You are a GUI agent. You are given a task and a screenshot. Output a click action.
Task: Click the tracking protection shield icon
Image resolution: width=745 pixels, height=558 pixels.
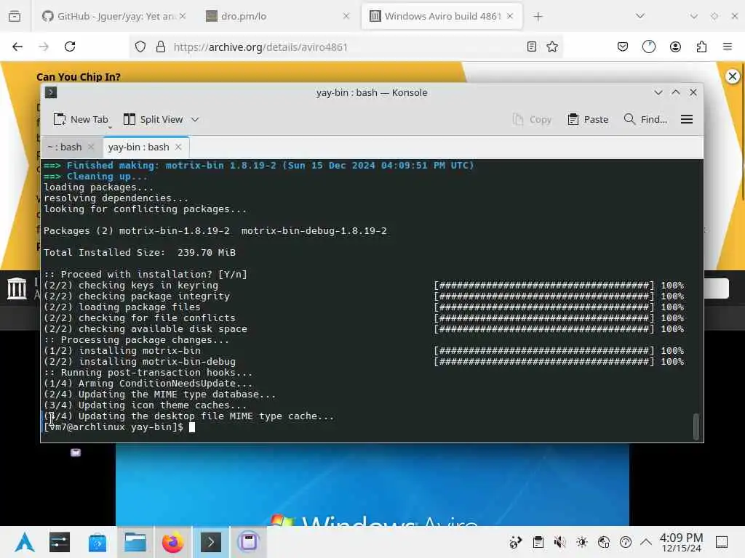(140, 46)
